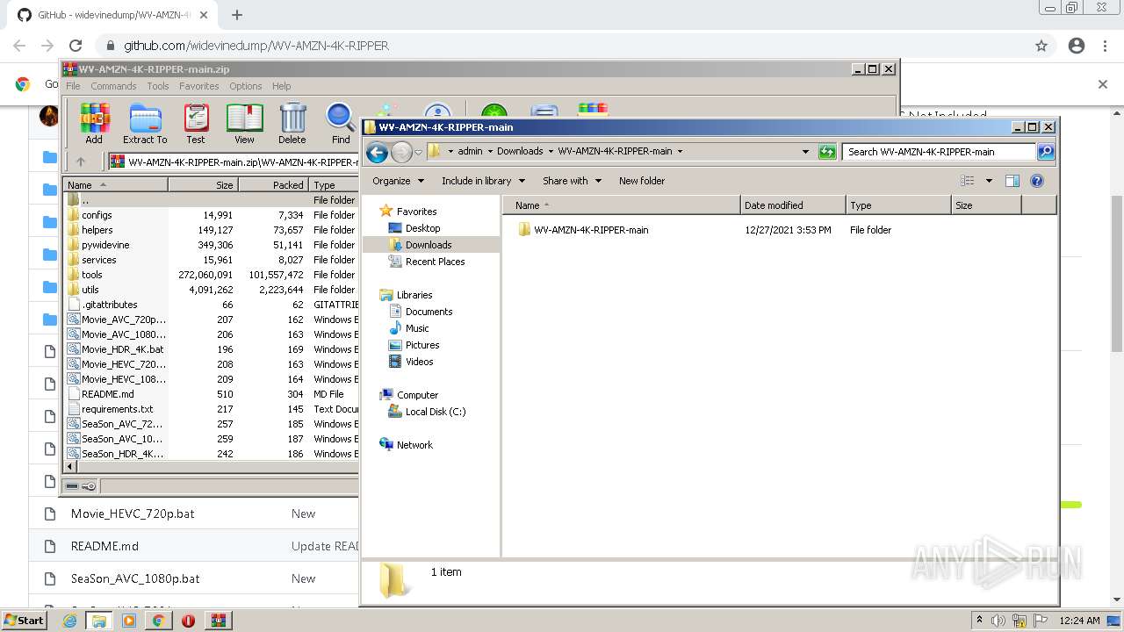Click New folder button in Explorer
Viewport: 1124px width, 632px height.
pyautogui.click(x=642, y=181)
